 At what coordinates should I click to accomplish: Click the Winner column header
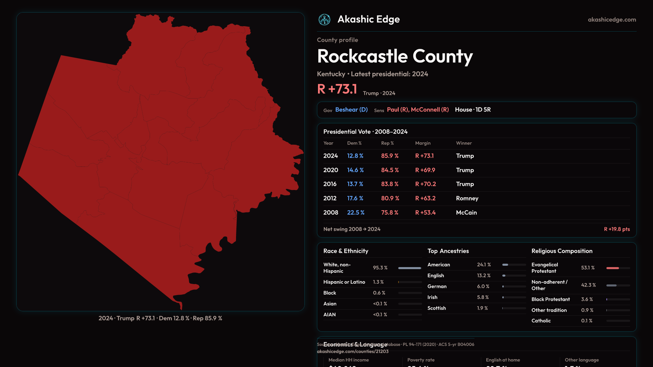click(x=464, y=143)
